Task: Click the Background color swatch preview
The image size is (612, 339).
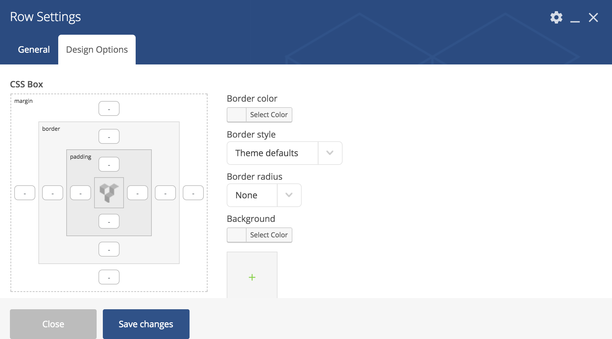Action: click(237, 235)
